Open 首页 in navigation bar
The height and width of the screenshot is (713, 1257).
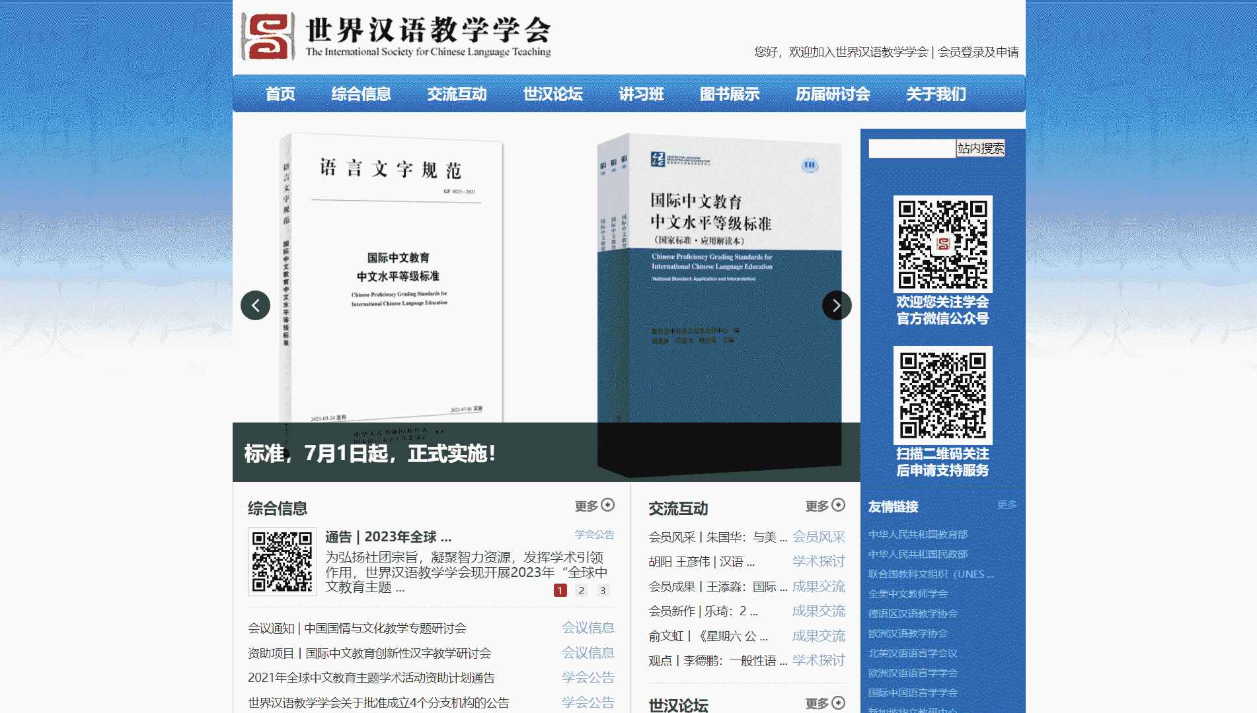pyautogui.click(x=280, y=94)
